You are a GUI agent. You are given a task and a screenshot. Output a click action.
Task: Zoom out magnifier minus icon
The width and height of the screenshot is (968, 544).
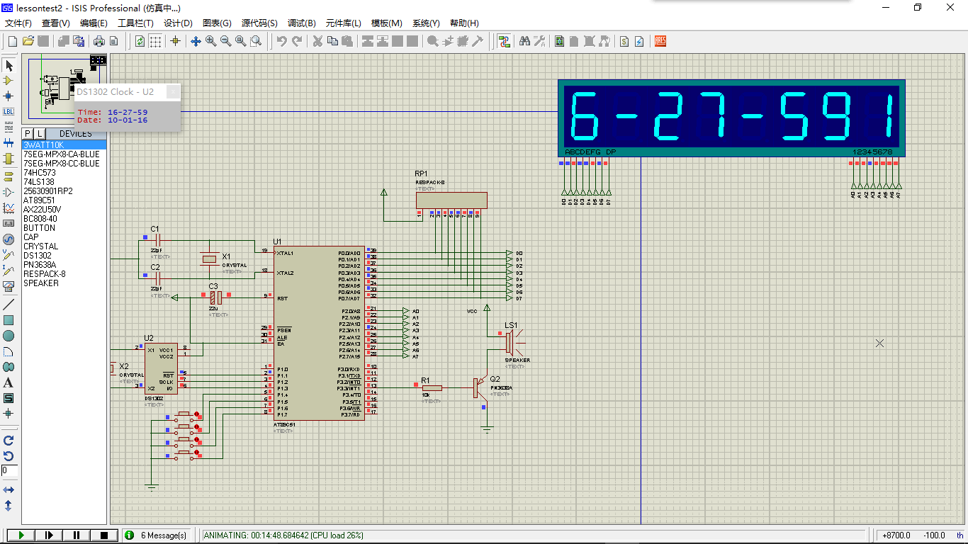[x=226, y=41]
